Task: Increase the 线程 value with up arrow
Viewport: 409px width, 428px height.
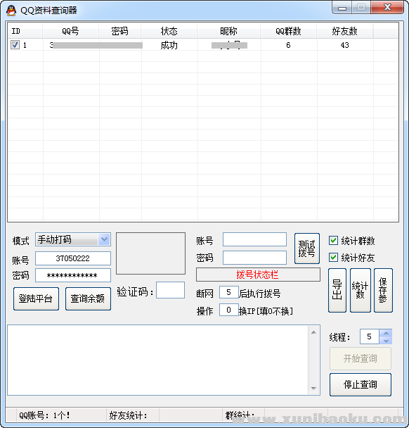Action: (386, 333)
